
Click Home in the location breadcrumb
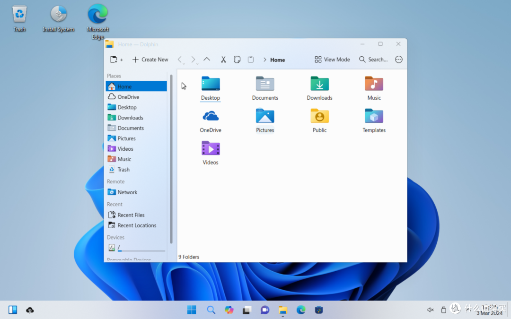coord(279,60)
